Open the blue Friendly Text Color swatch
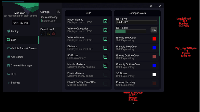This screenshot has height=112, width=200. pyautogui.click(x=154, y=48)
